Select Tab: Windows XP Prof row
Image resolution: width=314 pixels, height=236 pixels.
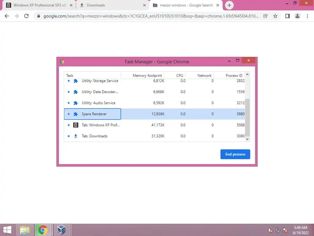coord(154,125)
